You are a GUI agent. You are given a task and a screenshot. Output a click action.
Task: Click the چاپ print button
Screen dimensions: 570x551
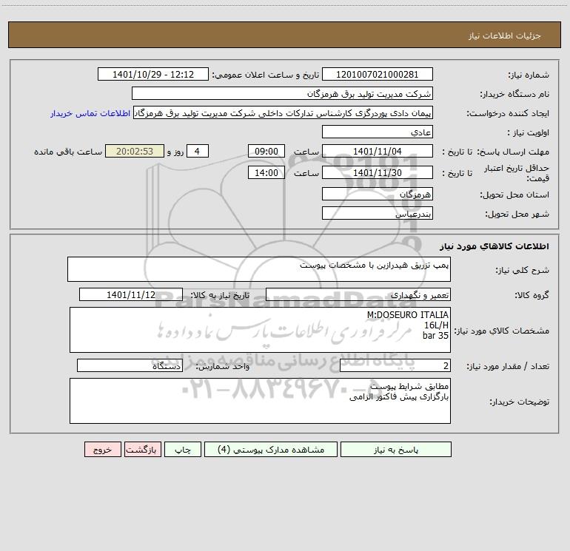[183, 450]
